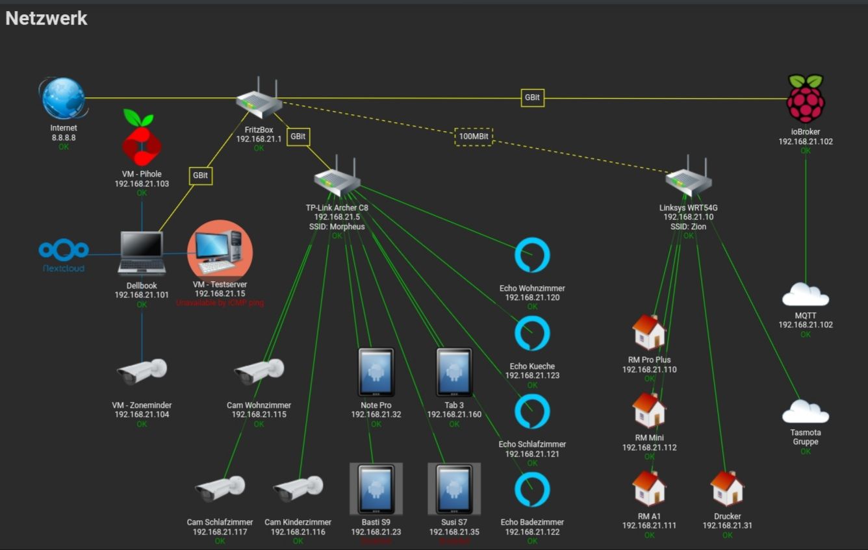Click TP-Link IP 192.168.21.5

click(x=337, y=217)
